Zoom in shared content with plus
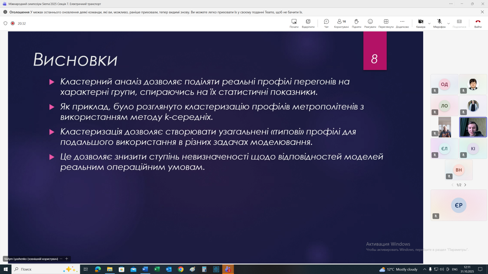488x274 pixels. pyautogui.click(x=67, y=259)
